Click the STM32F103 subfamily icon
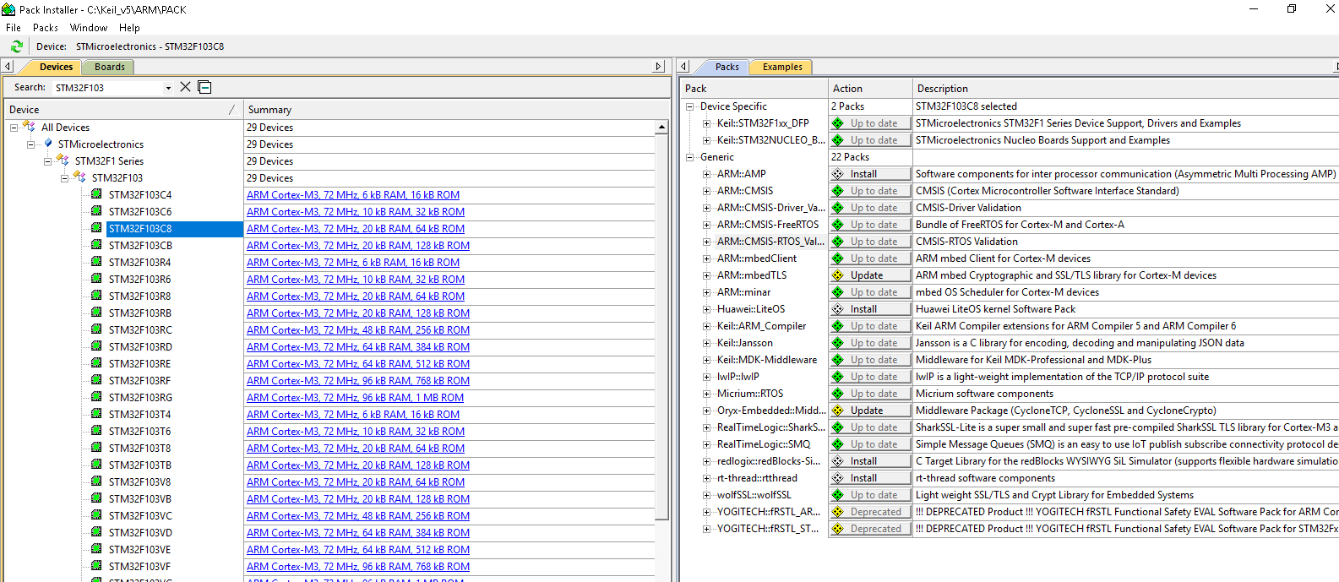Screen dimensions: 1339x582 79,177
